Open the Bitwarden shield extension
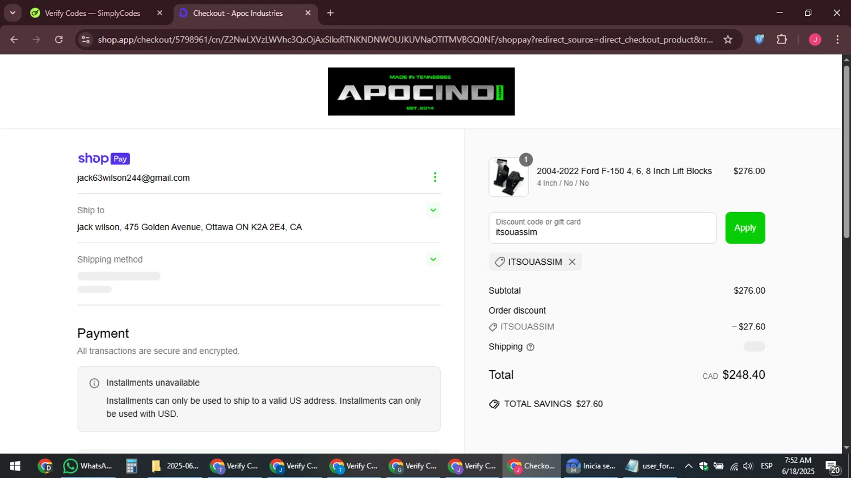This screenshot has width=851, height=478. [759, 40]
